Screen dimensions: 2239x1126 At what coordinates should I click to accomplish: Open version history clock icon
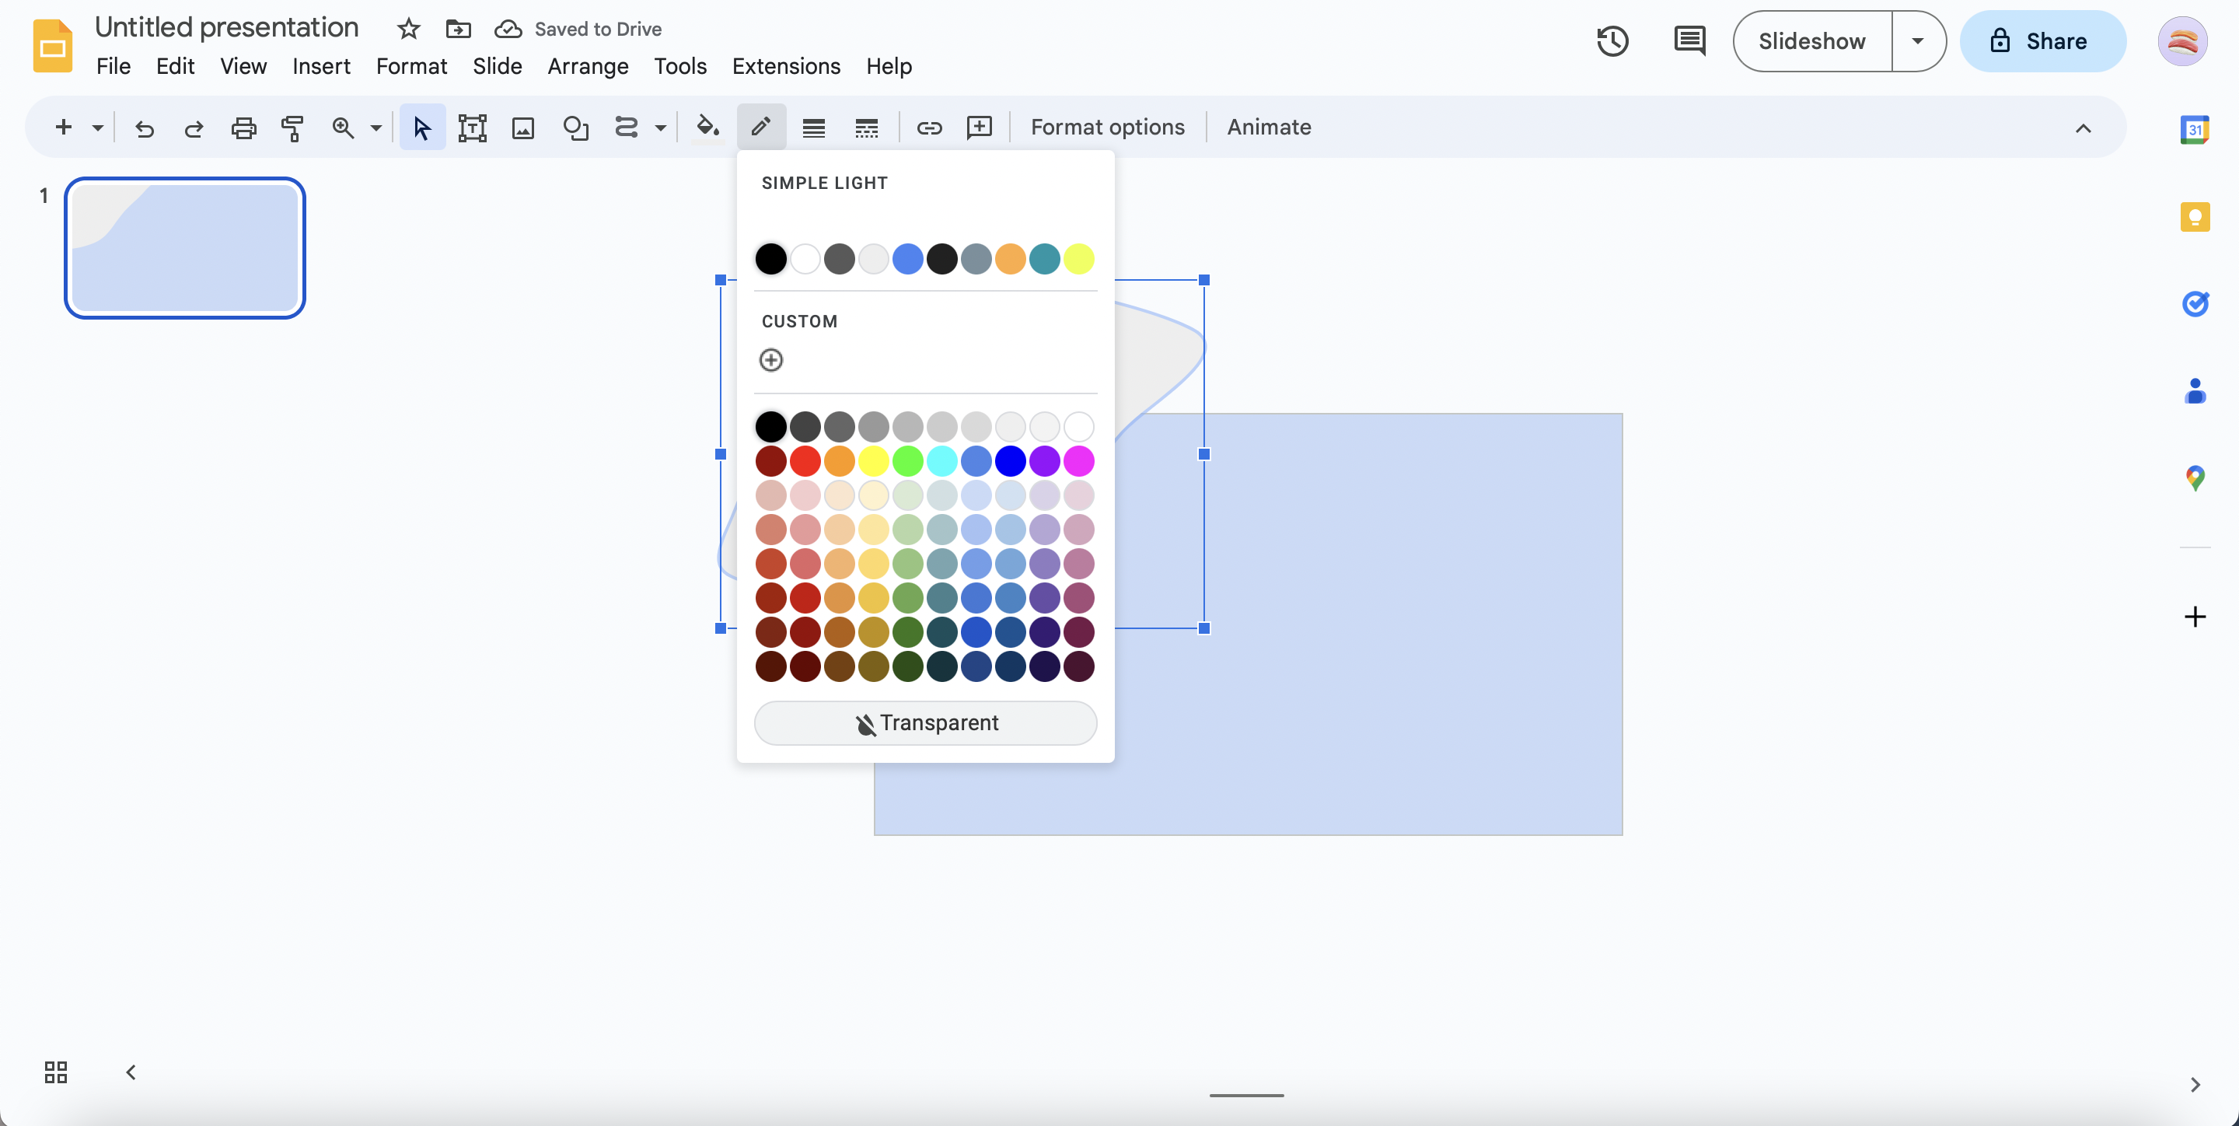1612,41
